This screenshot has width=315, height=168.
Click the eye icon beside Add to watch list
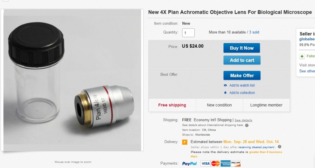[225, 85]
